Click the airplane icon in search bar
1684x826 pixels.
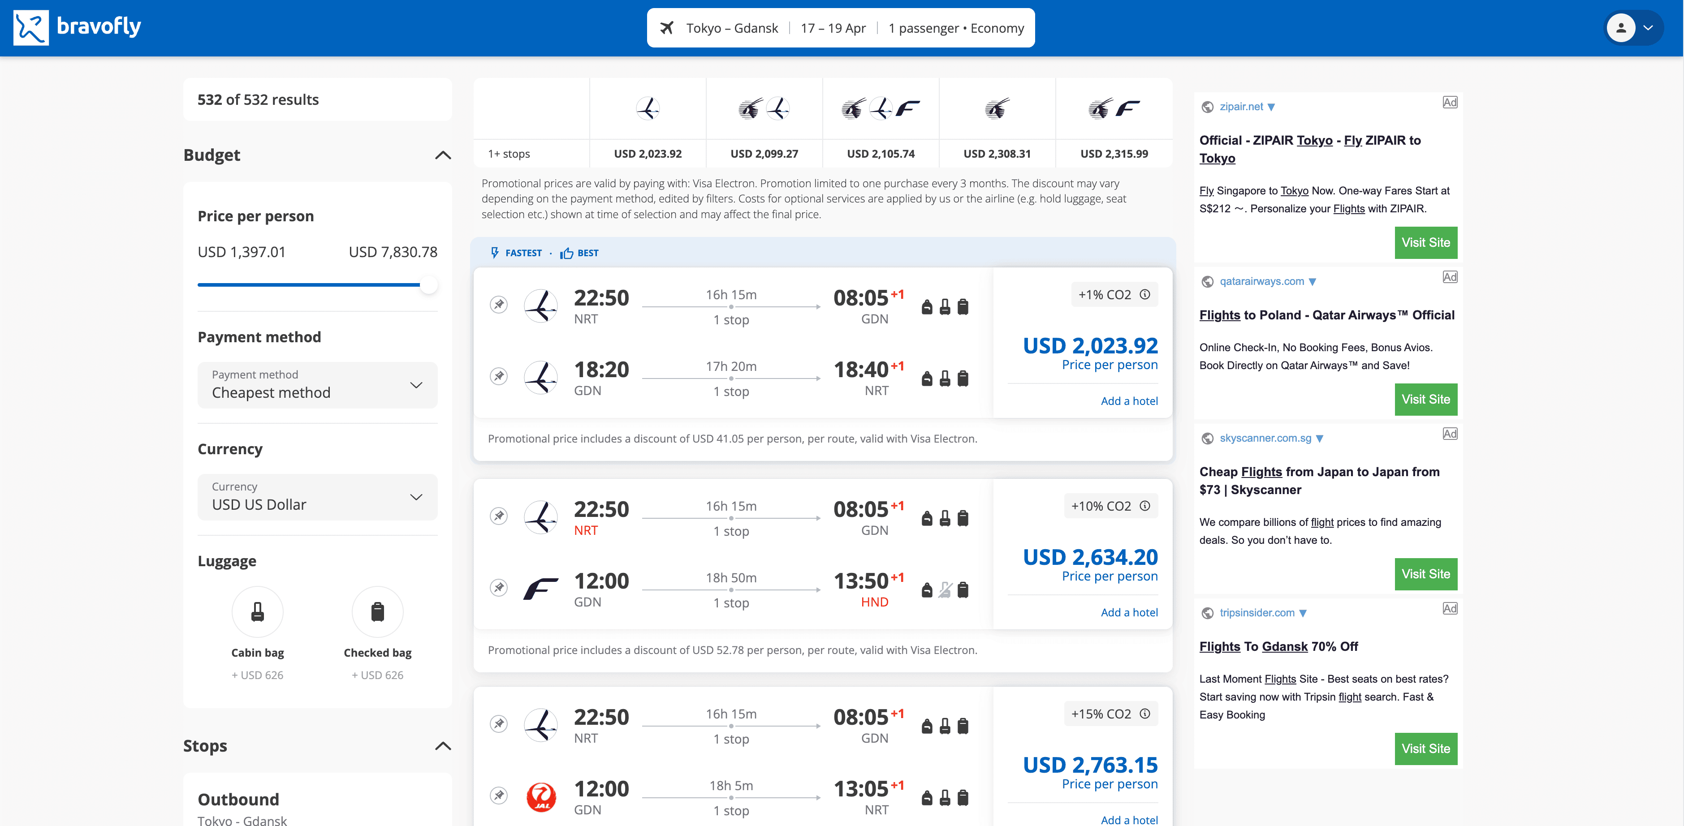click(666, 28)
